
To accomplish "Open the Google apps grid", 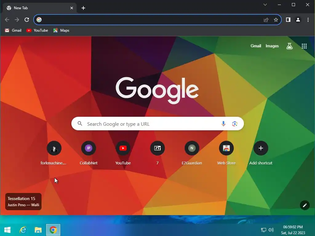I will pos(304,46).
